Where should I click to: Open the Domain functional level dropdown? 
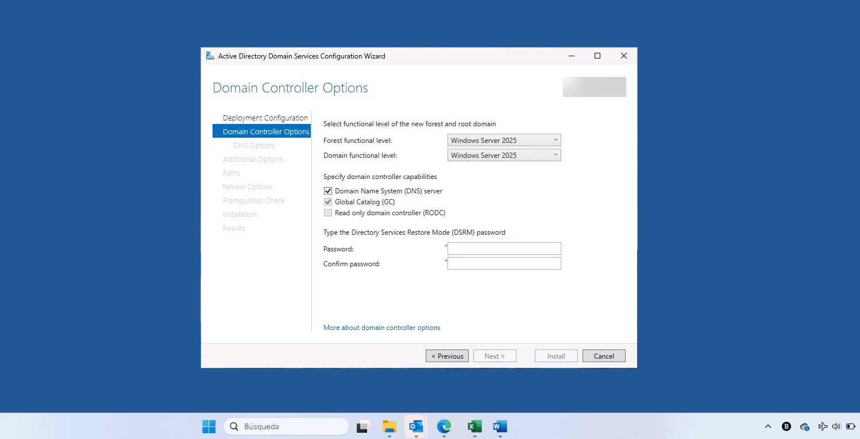pyautogui.click(x=504, y=155)
